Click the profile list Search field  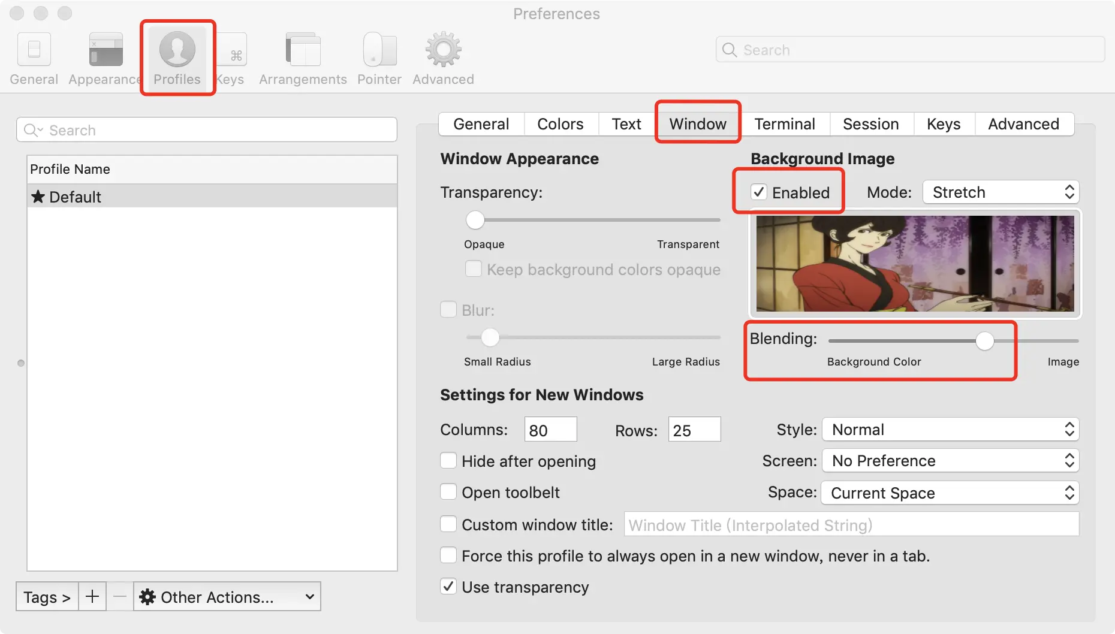(x=207, y=130)
